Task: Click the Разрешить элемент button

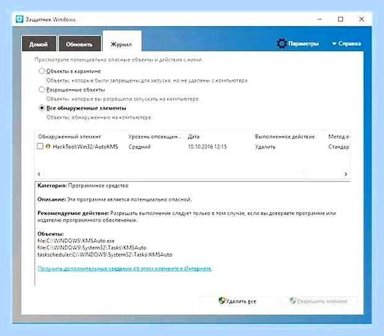Action: (318, 301)
